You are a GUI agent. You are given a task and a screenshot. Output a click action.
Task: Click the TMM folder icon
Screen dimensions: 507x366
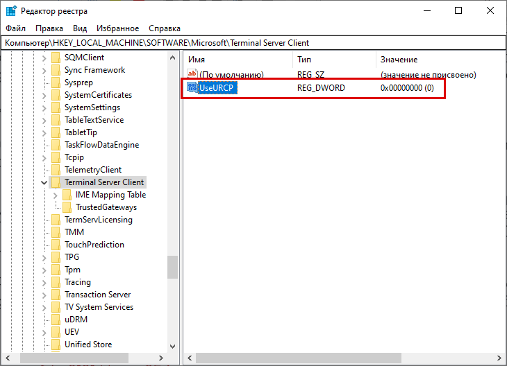pos(56,232)
